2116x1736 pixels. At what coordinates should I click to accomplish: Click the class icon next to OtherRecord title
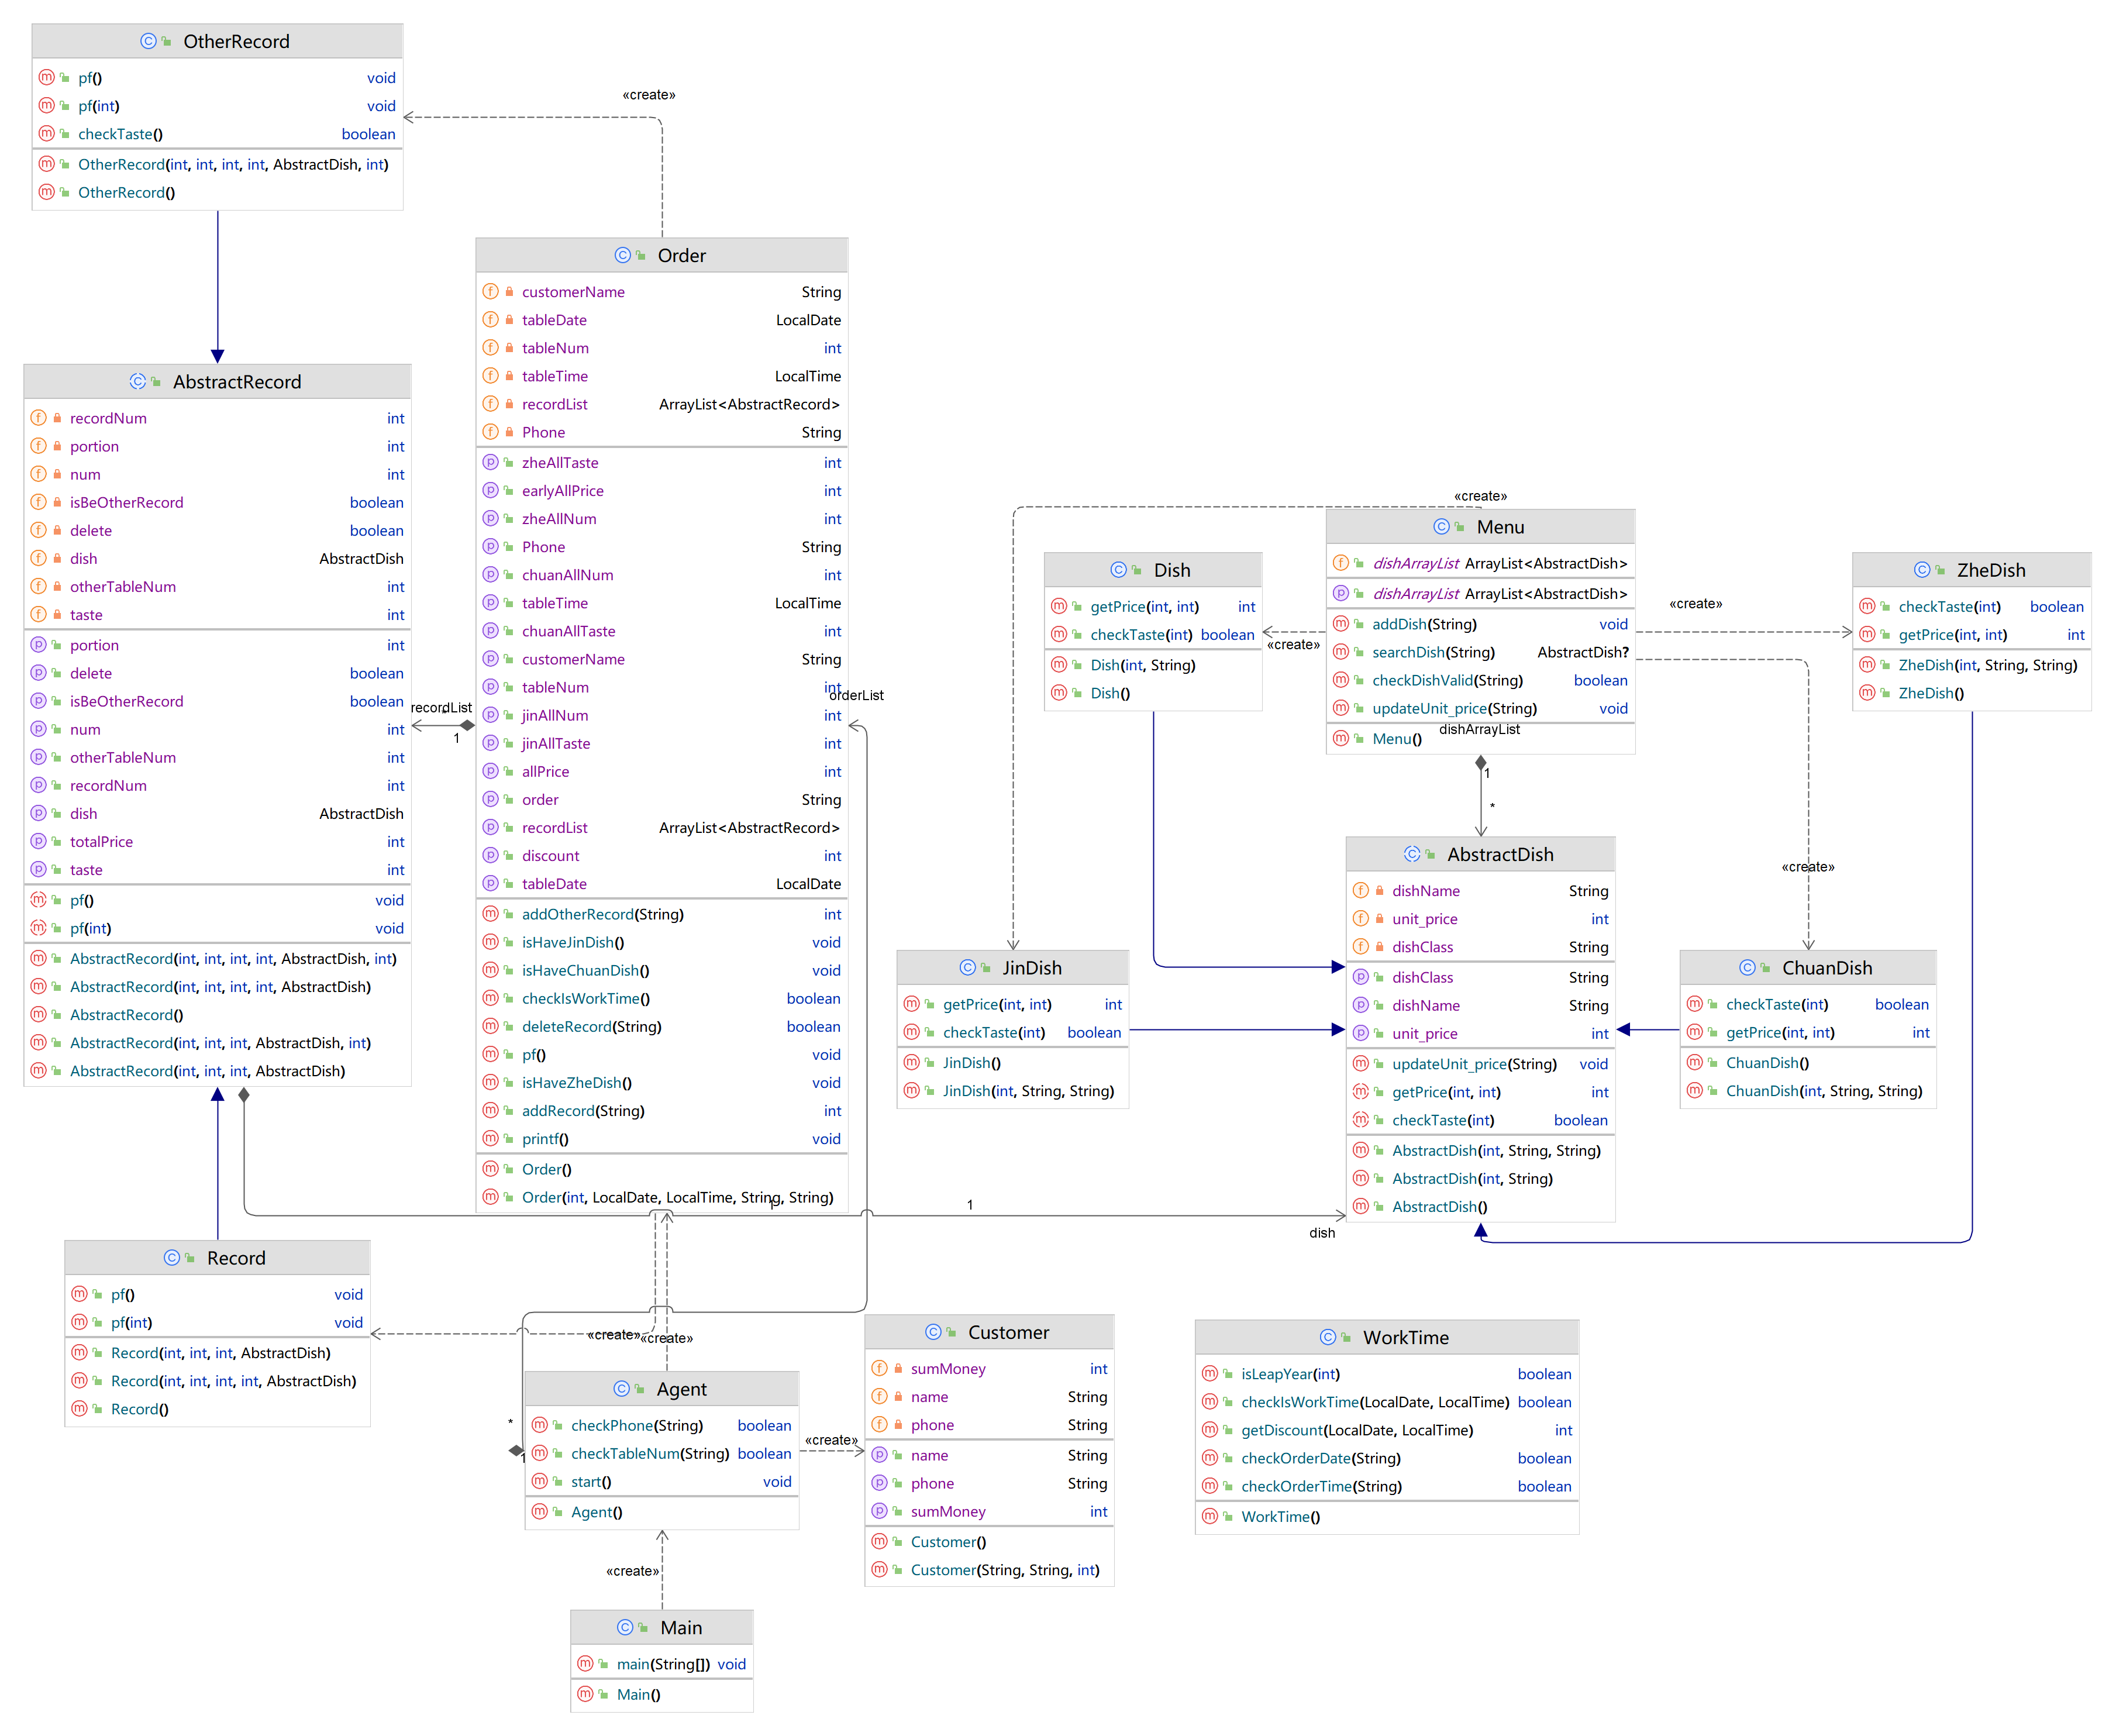pyautogui.click(x=148, y=41)
